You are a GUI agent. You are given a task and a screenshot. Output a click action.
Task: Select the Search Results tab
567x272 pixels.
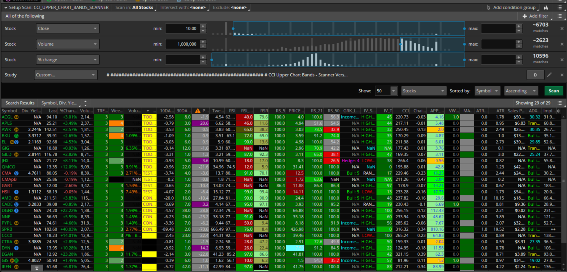click(20, 103)
